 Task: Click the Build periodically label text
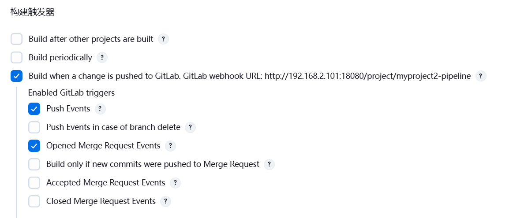60,58
